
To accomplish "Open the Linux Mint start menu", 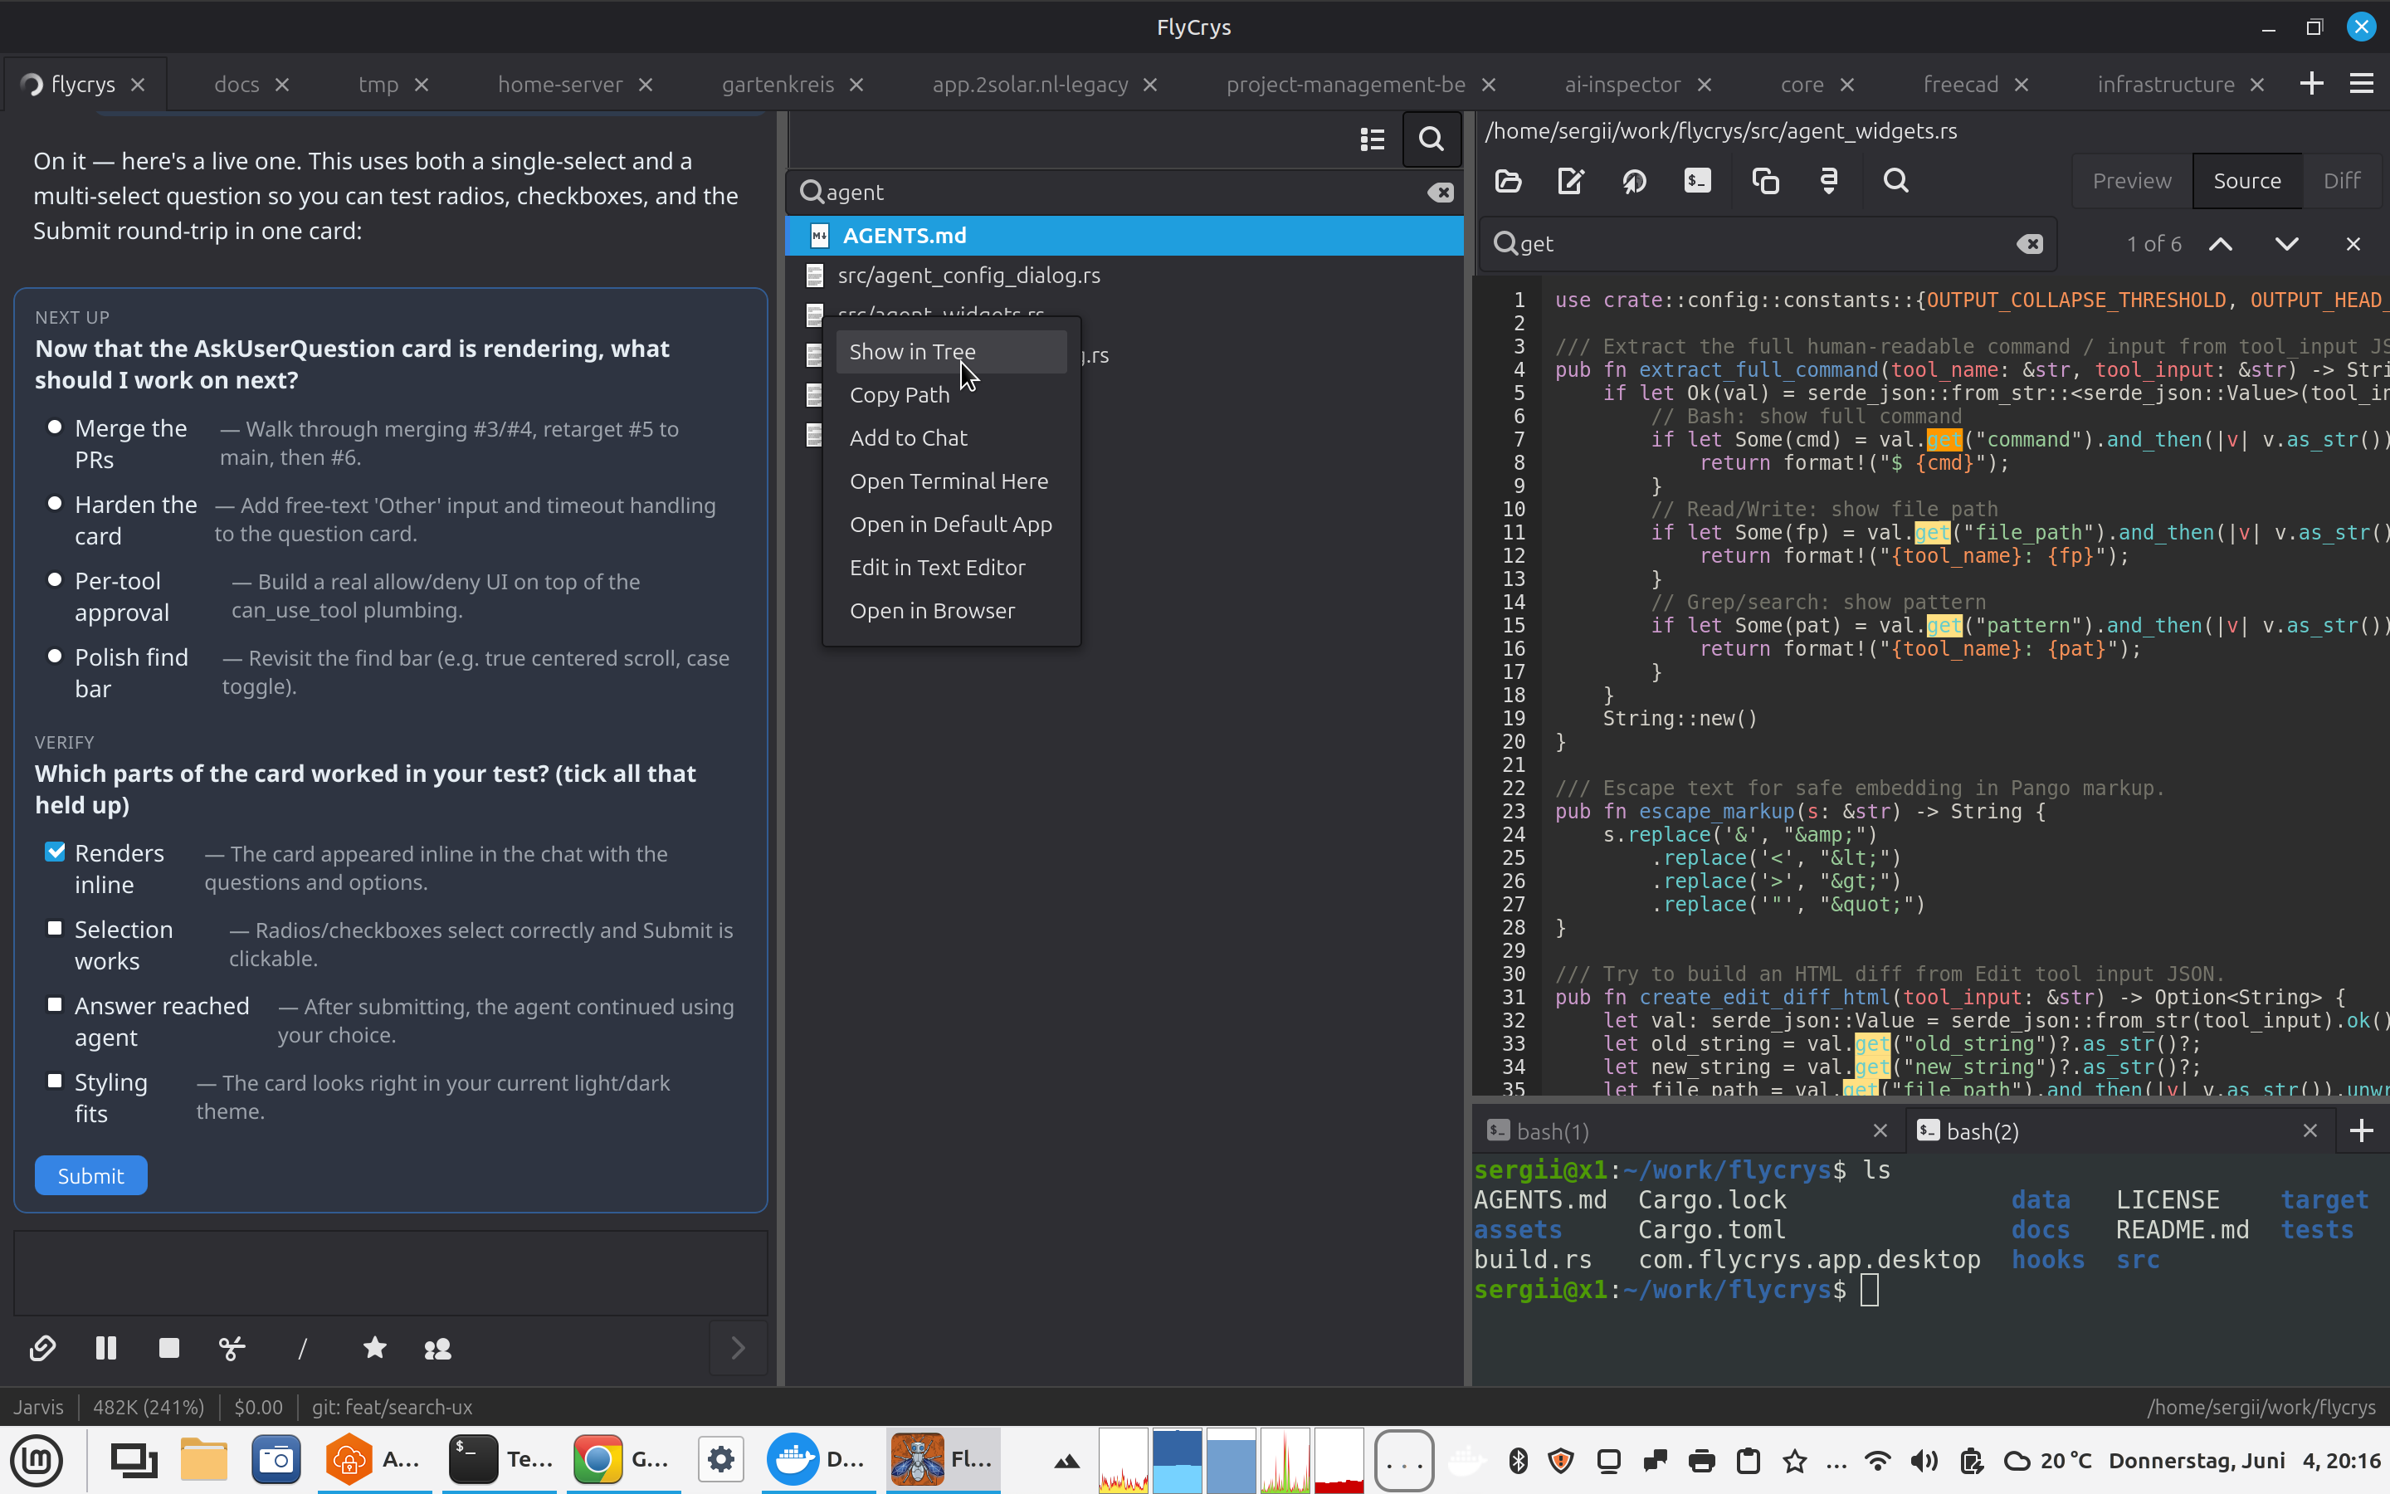I will point(37,1459).
